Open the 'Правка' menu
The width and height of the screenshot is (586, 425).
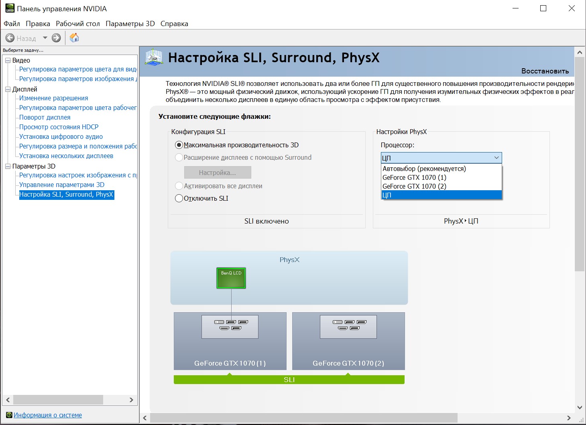click(x=38, y=24)
